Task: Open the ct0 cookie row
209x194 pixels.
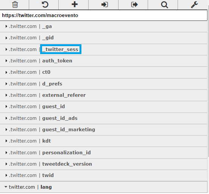Action: 104,72
